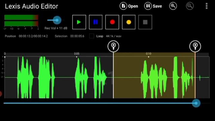Click the highlighted selection region of the waveform
This screenshot has height=121, width=215.
pyautogui.click(x=154, y=75)
